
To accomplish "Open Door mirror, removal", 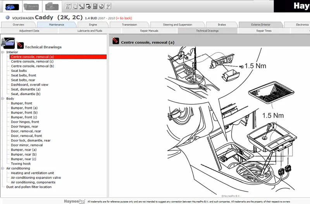I will [27, 145].
